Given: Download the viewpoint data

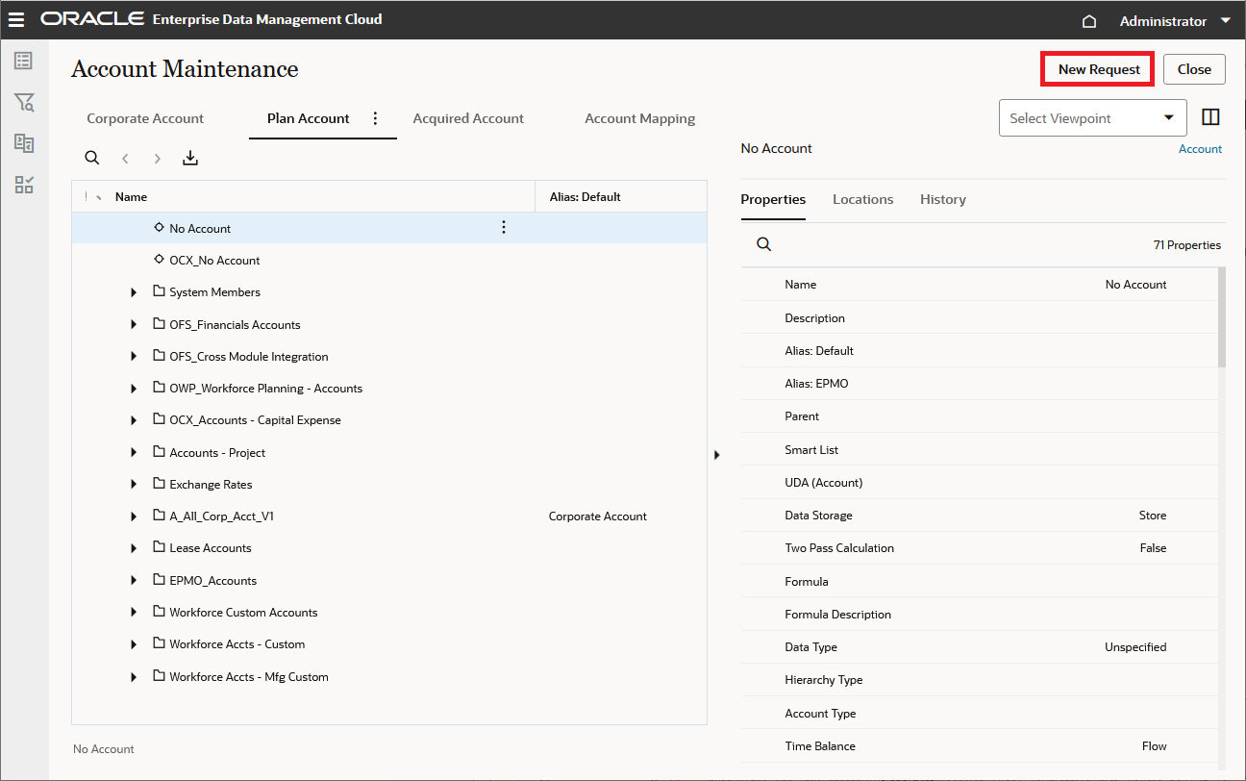Looking at the screenshot, I should [190, 158].
